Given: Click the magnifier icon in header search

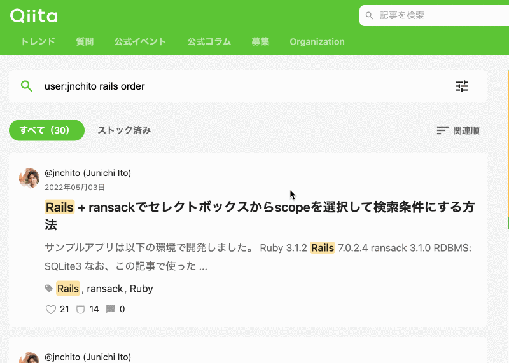Looking at the screenshot, I should pos(369,15).
